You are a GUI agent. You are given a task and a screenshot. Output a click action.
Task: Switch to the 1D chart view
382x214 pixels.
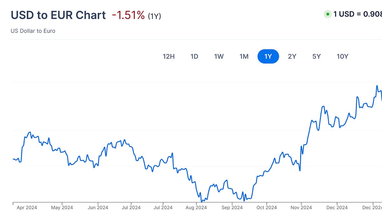tap(194, 56)
